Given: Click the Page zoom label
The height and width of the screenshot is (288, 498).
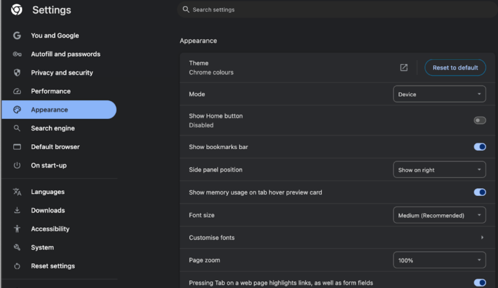Looking at the screenshot, I should click(205, 260).
